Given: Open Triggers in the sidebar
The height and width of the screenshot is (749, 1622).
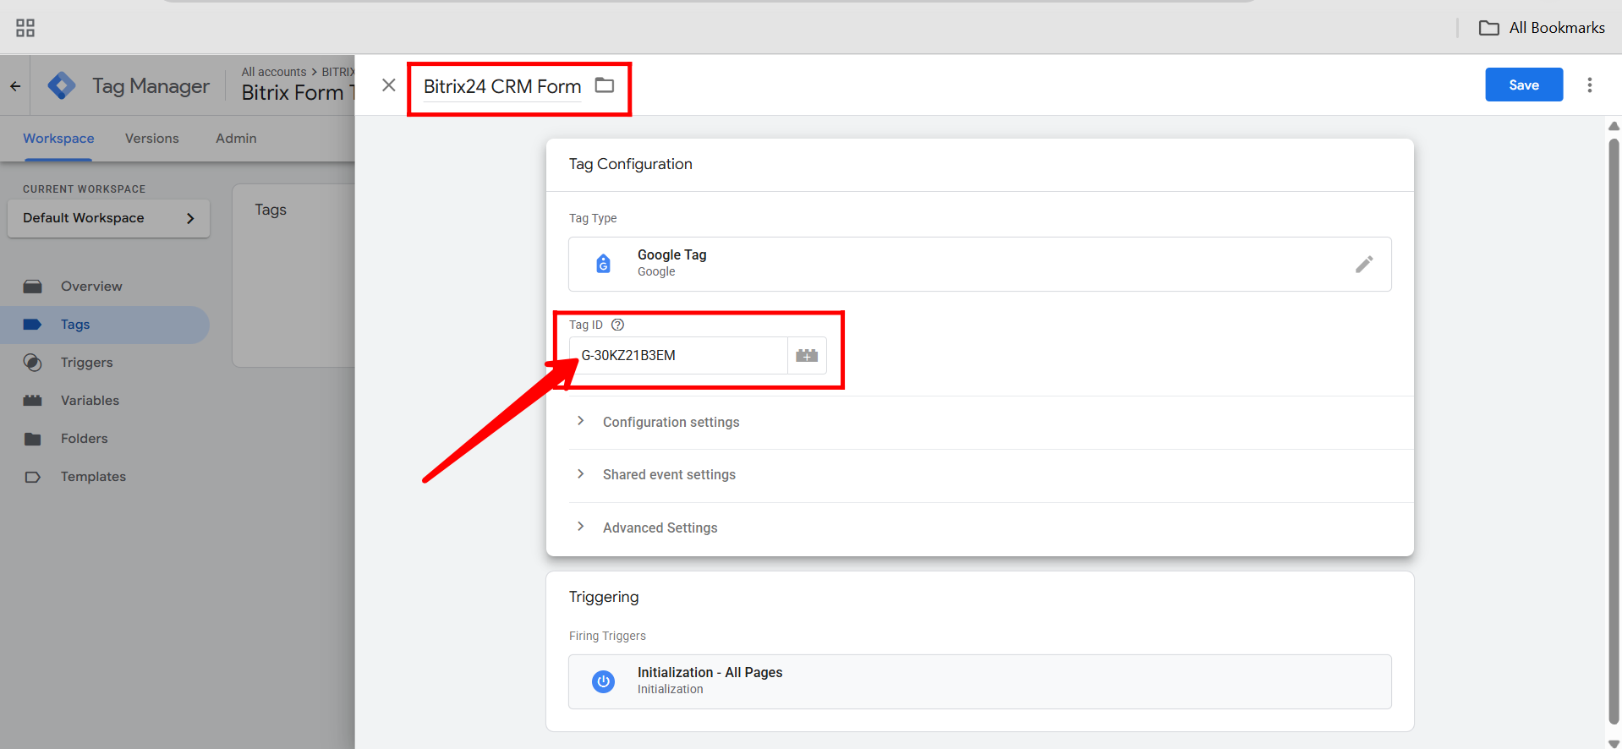Looking at the screenshot, I should [x=86, y=363].
